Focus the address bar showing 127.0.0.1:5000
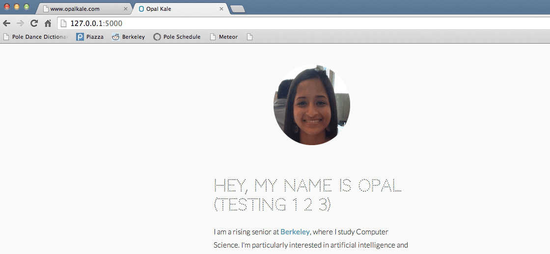Viewport: 550px width, 254px height. click(x=304, y=24)
